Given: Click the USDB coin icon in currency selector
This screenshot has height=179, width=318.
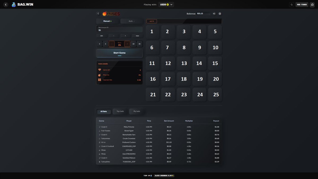Looking at the screenshot, I should (167, 5).
